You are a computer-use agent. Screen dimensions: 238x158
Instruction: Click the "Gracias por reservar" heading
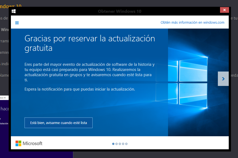point(90,43)
